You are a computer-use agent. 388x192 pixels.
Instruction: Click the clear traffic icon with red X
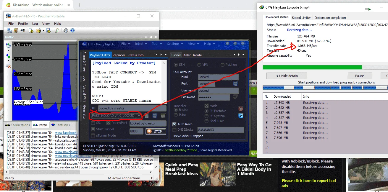[8, 65]
